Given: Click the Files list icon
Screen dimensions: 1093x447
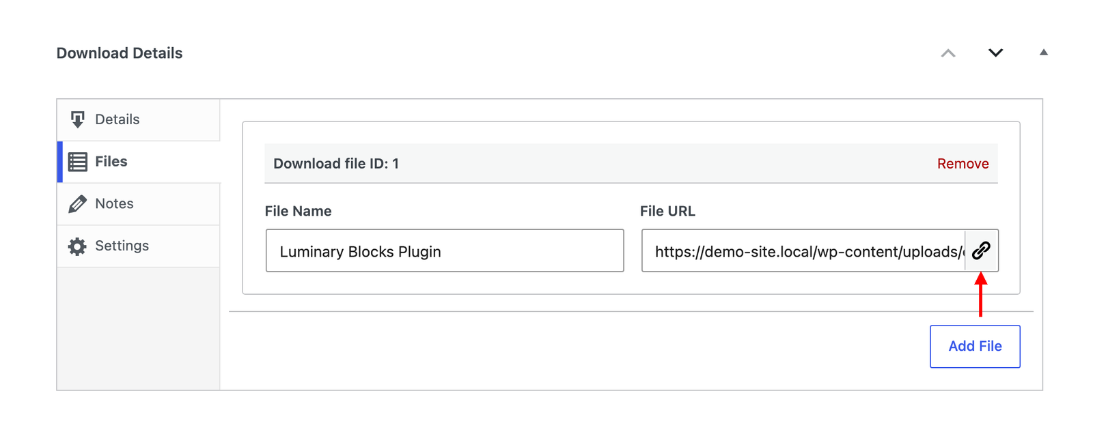Looking at the screenshot, I should point(78,162).
